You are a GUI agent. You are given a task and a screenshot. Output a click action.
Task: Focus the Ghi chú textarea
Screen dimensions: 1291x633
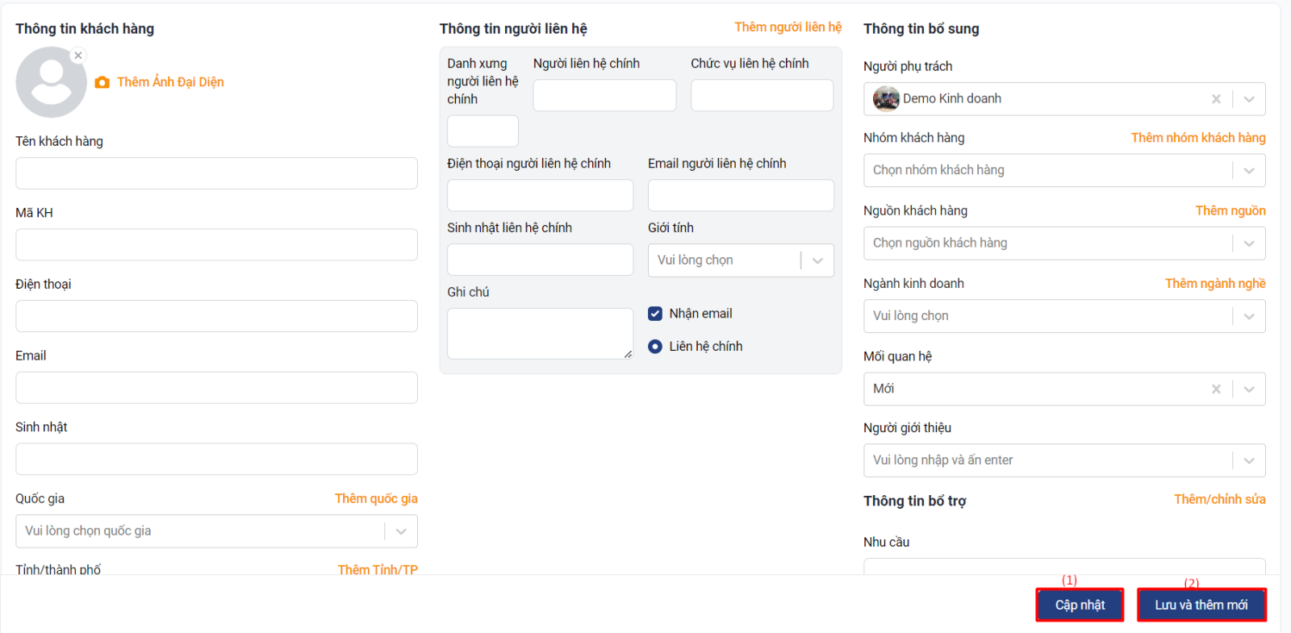point(540,333)
